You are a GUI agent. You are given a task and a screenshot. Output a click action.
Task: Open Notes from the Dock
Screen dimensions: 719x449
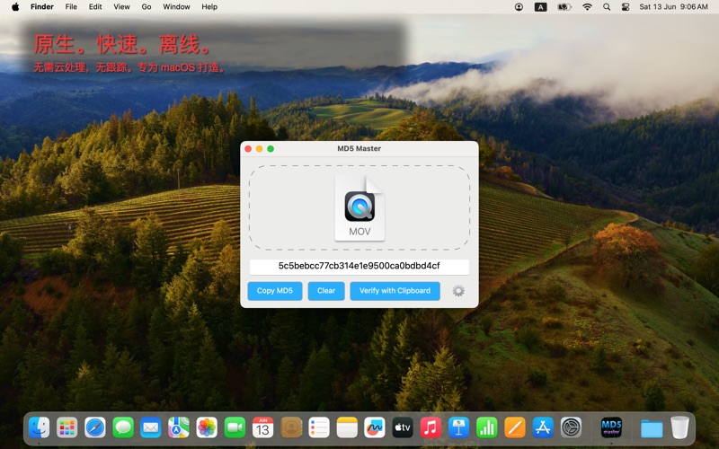click(347, 427)
